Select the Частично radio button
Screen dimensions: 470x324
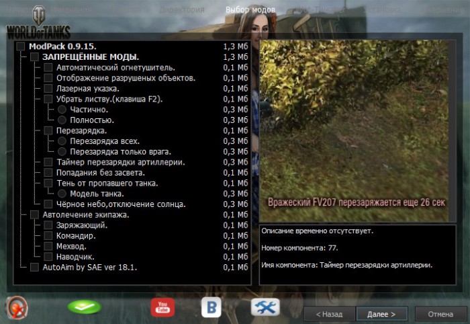pos(62,110)
